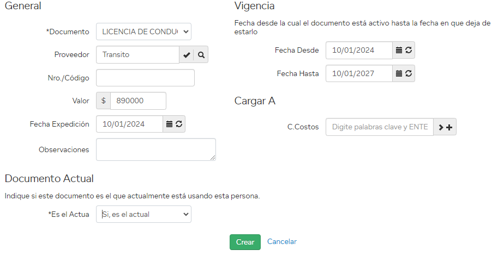498x256 pixels.
Task: Open the Fecha Desde calendar picker
Action: tap(399, 50)
